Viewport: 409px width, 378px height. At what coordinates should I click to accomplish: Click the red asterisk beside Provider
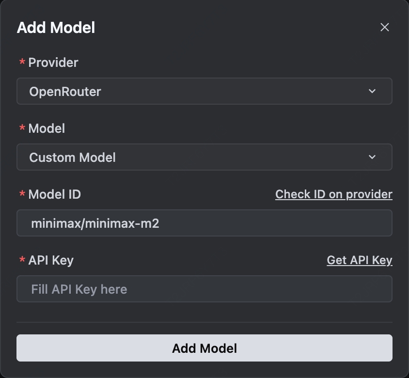22,63
